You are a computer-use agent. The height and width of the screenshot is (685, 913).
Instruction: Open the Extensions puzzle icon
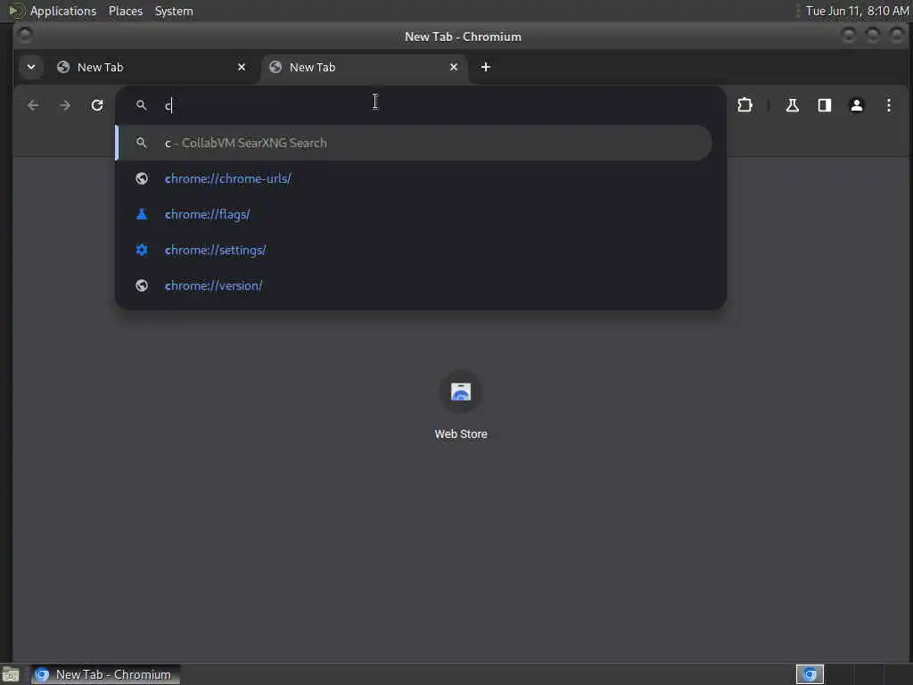coord(744,105)
